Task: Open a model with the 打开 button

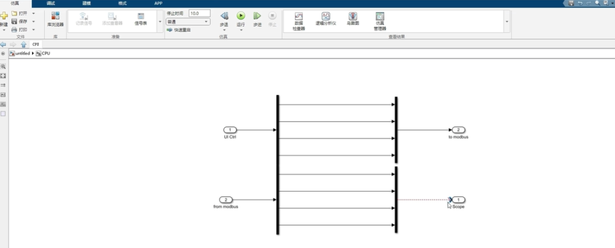Action: pos(19,13)
